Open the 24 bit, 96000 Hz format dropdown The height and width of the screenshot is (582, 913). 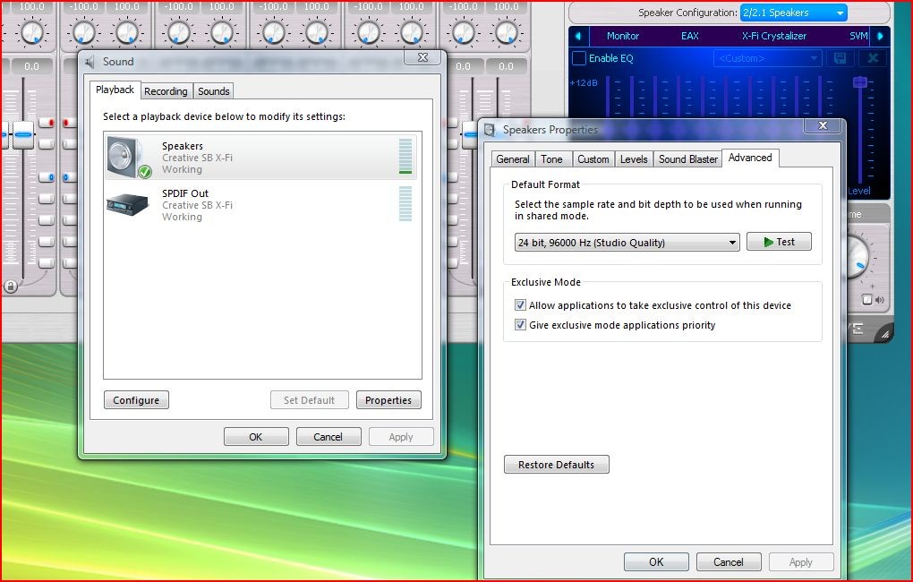tap(627, 243)
